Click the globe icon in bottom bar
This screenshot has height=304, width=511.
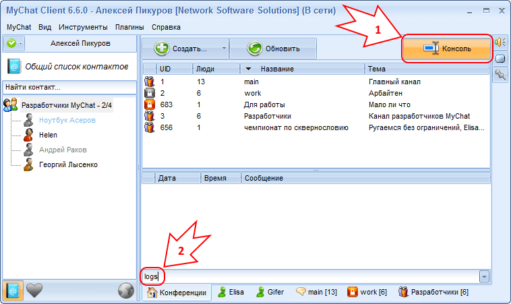click(125, 290)
